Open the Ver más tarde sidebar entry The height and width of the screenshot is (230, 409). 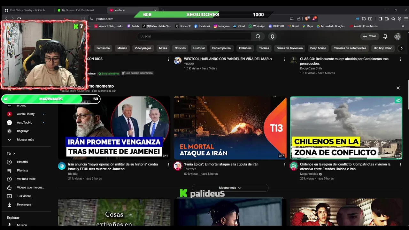pos(26,179)
